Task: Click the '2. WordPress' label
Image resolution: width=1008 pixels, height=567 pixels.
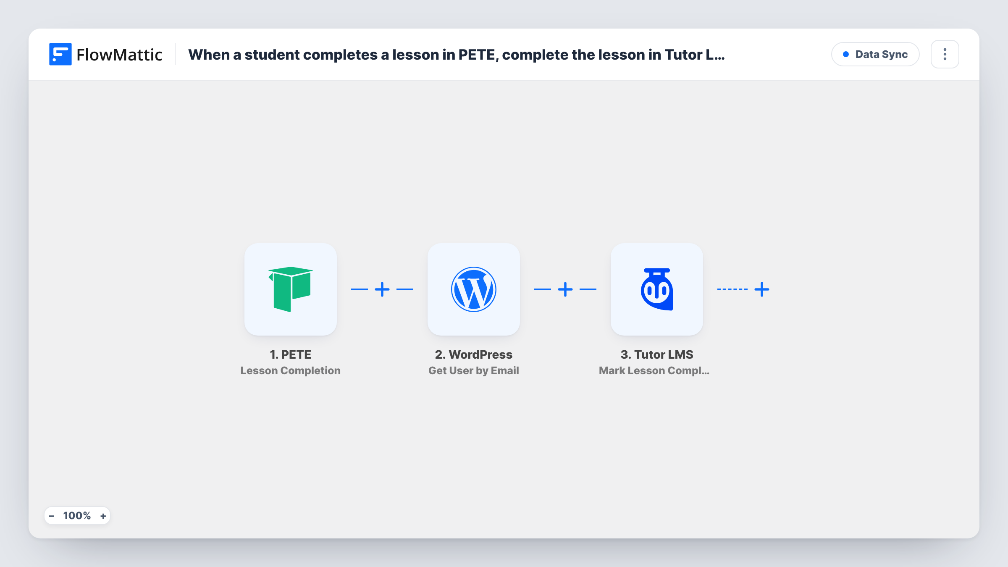Action: (473, 354)
